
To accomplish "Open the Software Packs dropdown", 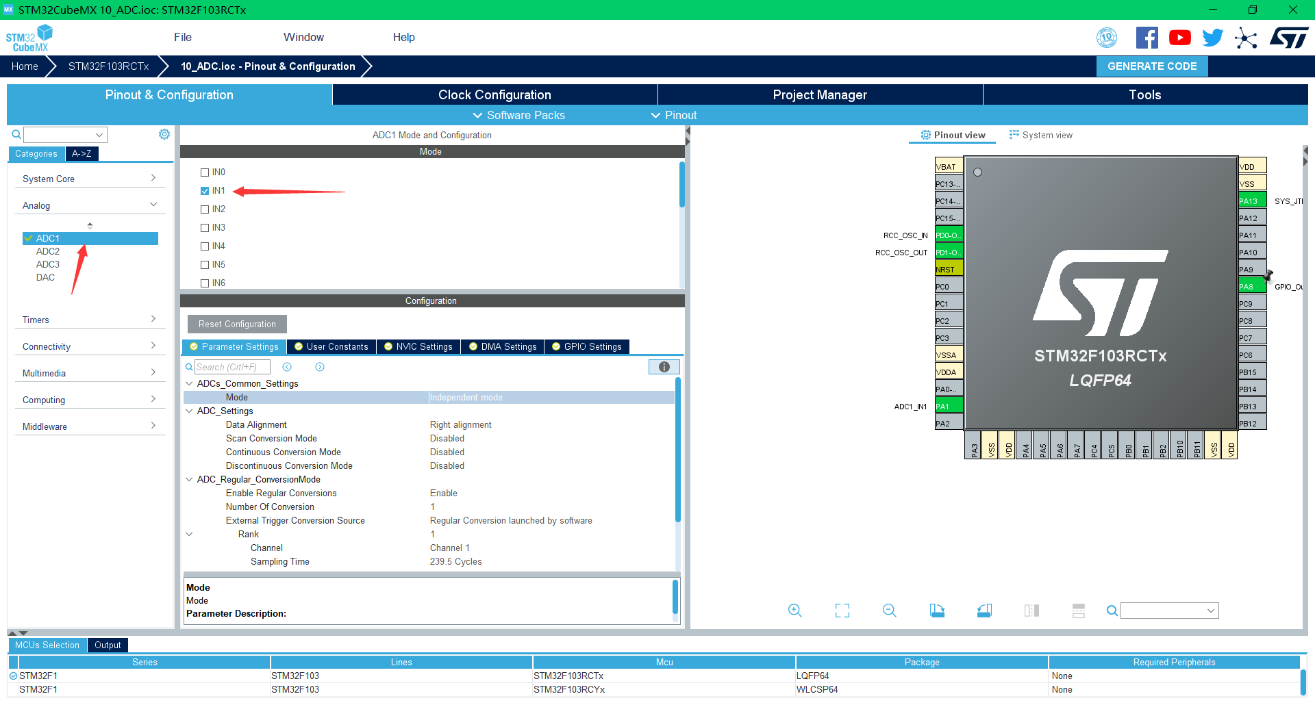I will [x=519, y=115].
